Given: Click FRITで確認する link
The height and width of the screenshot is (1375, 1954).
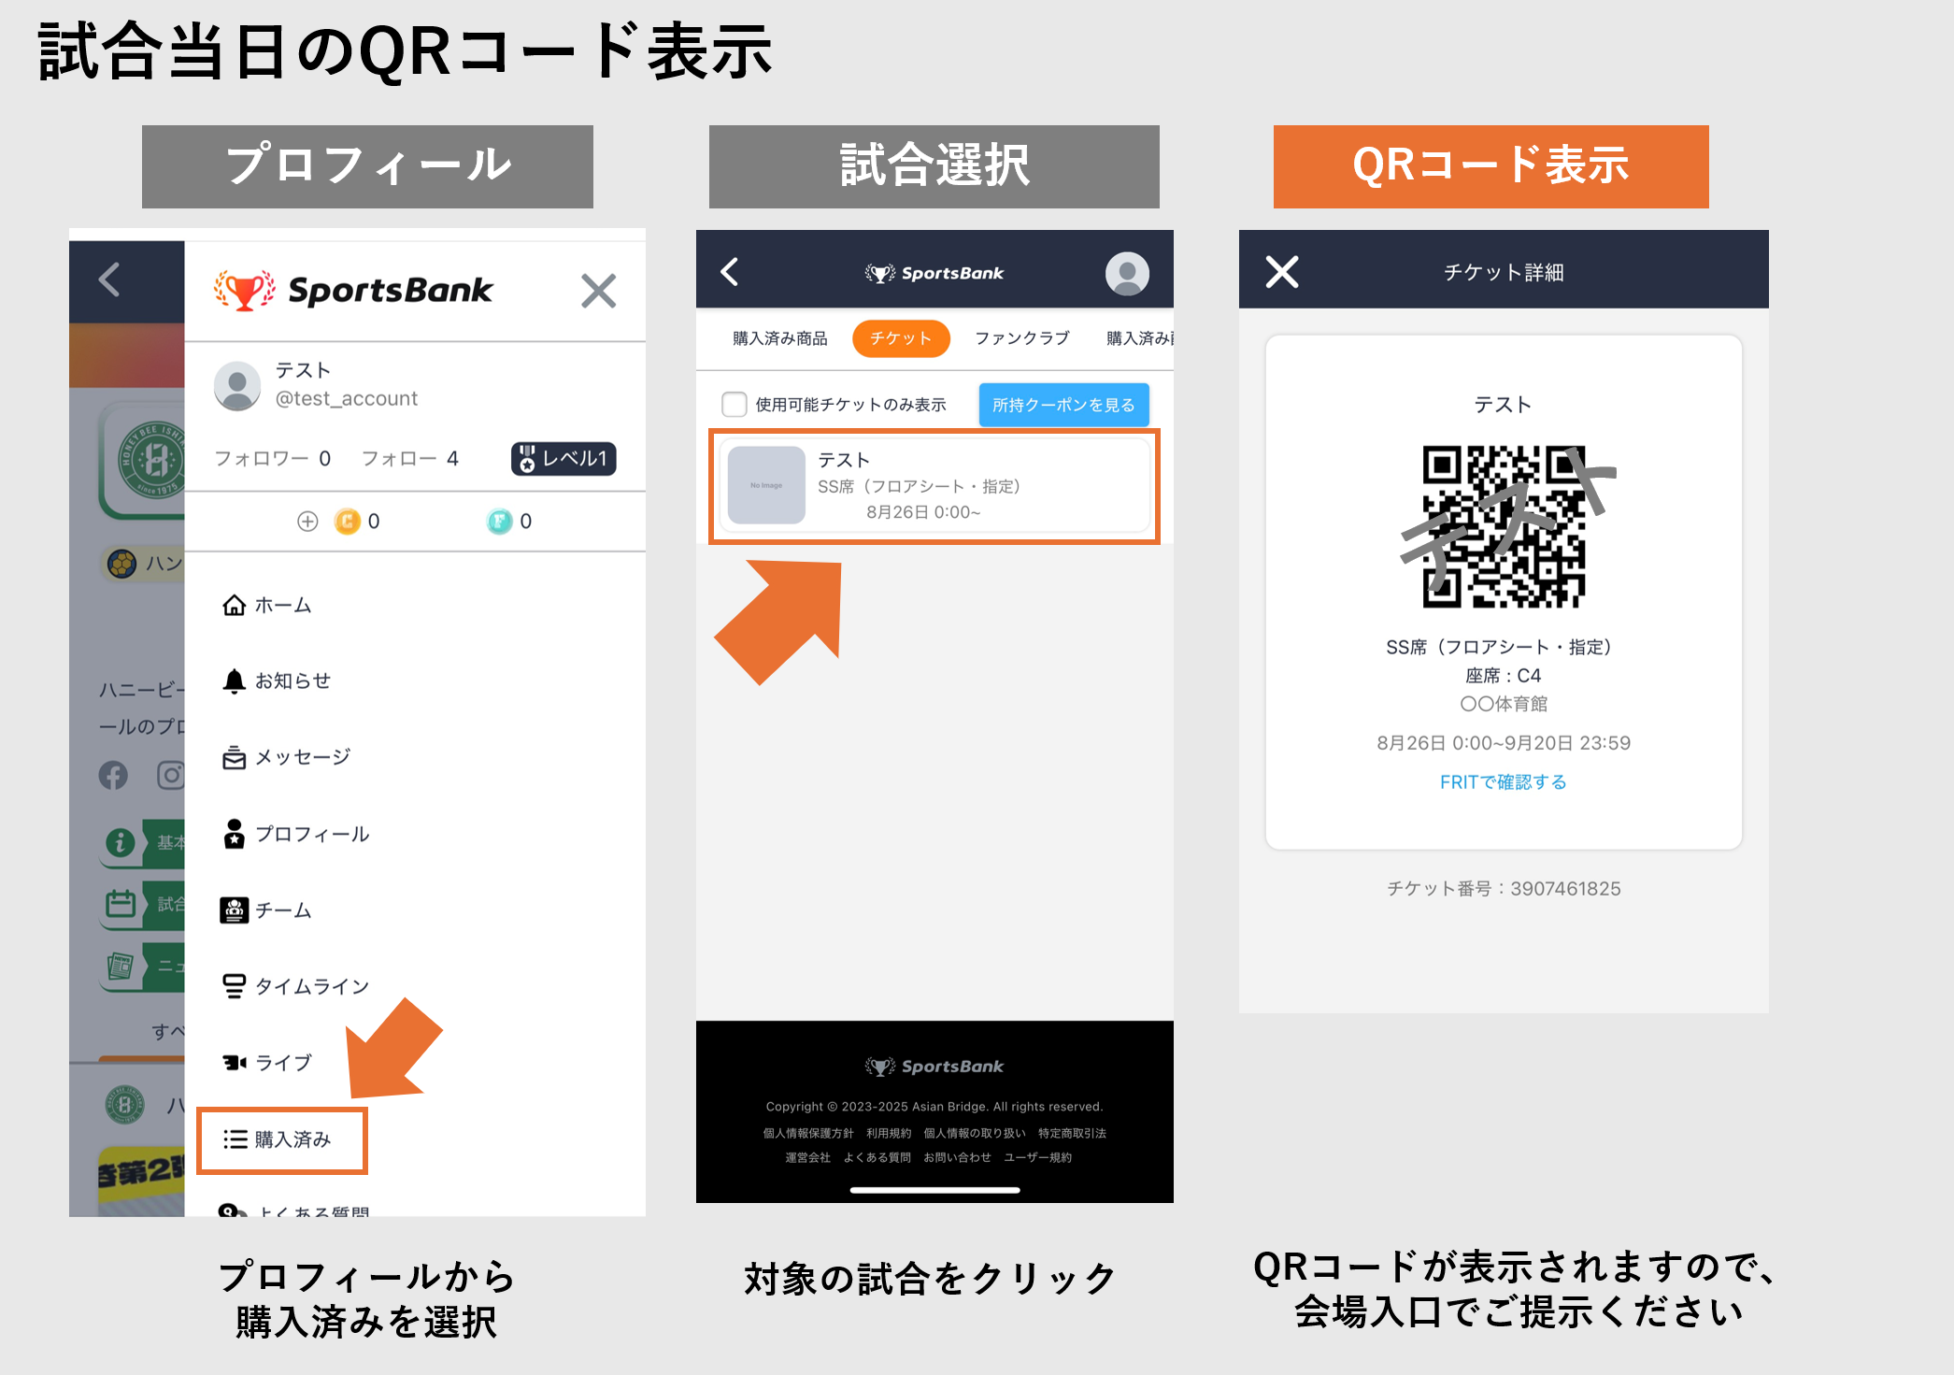Looking at the screenshot, I should [1504, 782].
